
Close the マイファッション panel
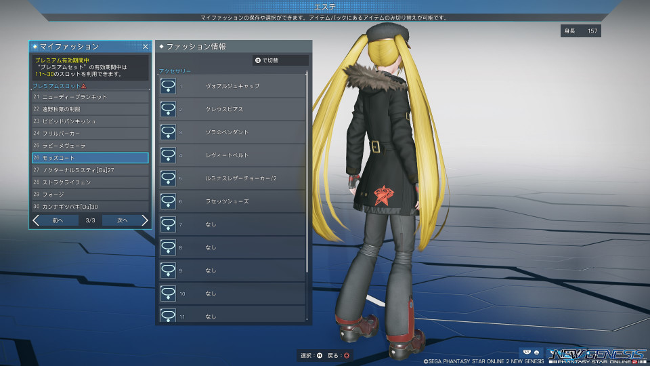(145, 47)
